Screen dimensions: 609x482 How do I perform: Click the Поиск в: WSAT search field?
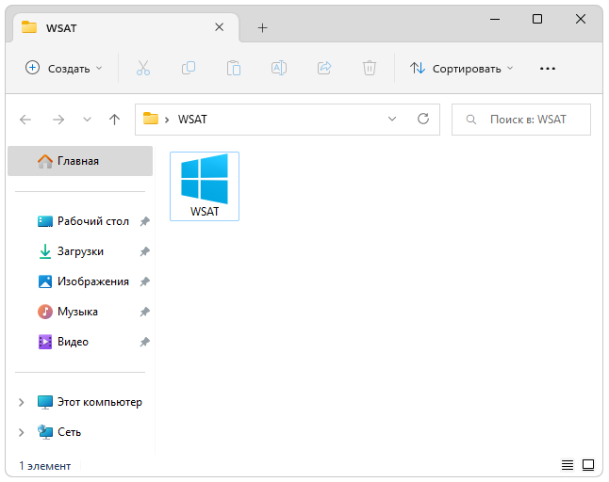[521, 120]
